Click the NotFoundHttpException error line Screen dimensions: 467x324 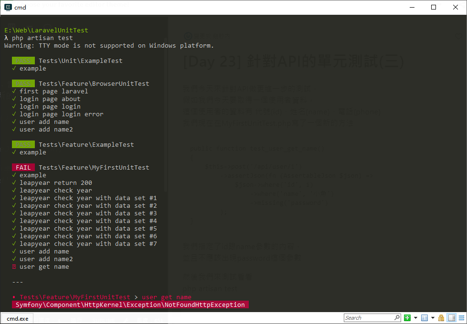tap(130, 304)
